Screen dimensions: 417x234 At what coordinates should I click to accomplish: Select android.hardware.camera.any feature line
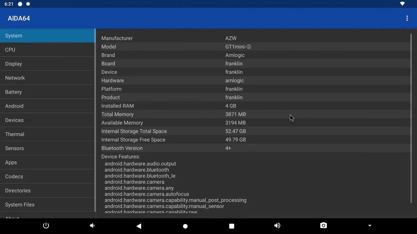click(139, 188)
